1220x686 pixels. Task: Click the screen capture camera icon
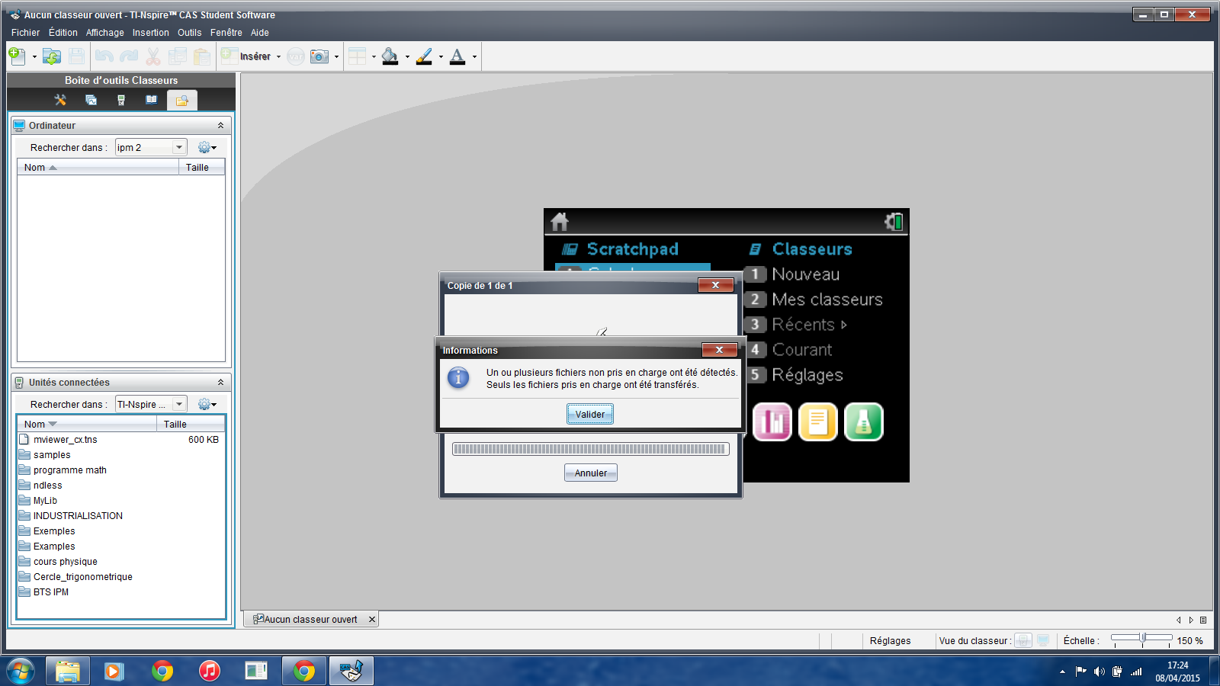(x=319, y=56)
